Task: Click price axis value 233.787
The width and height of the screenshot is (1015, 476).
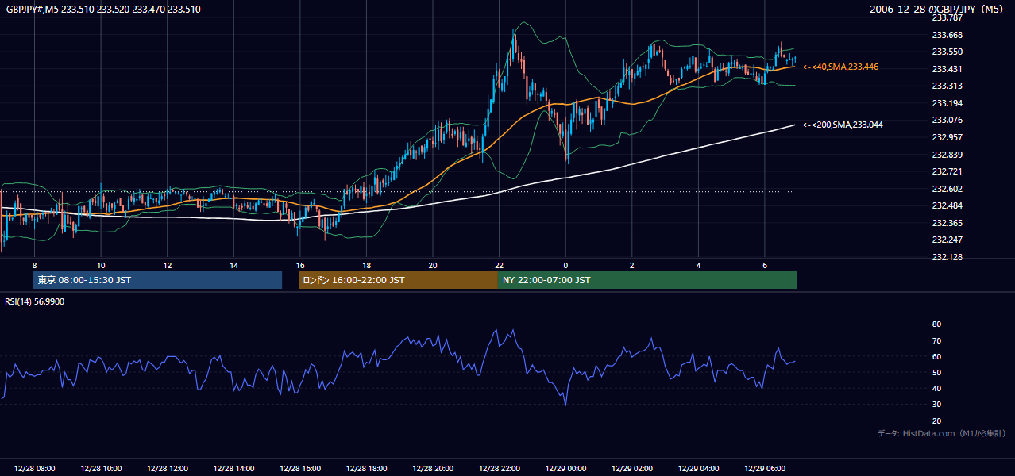Action: tap(947, 18)
